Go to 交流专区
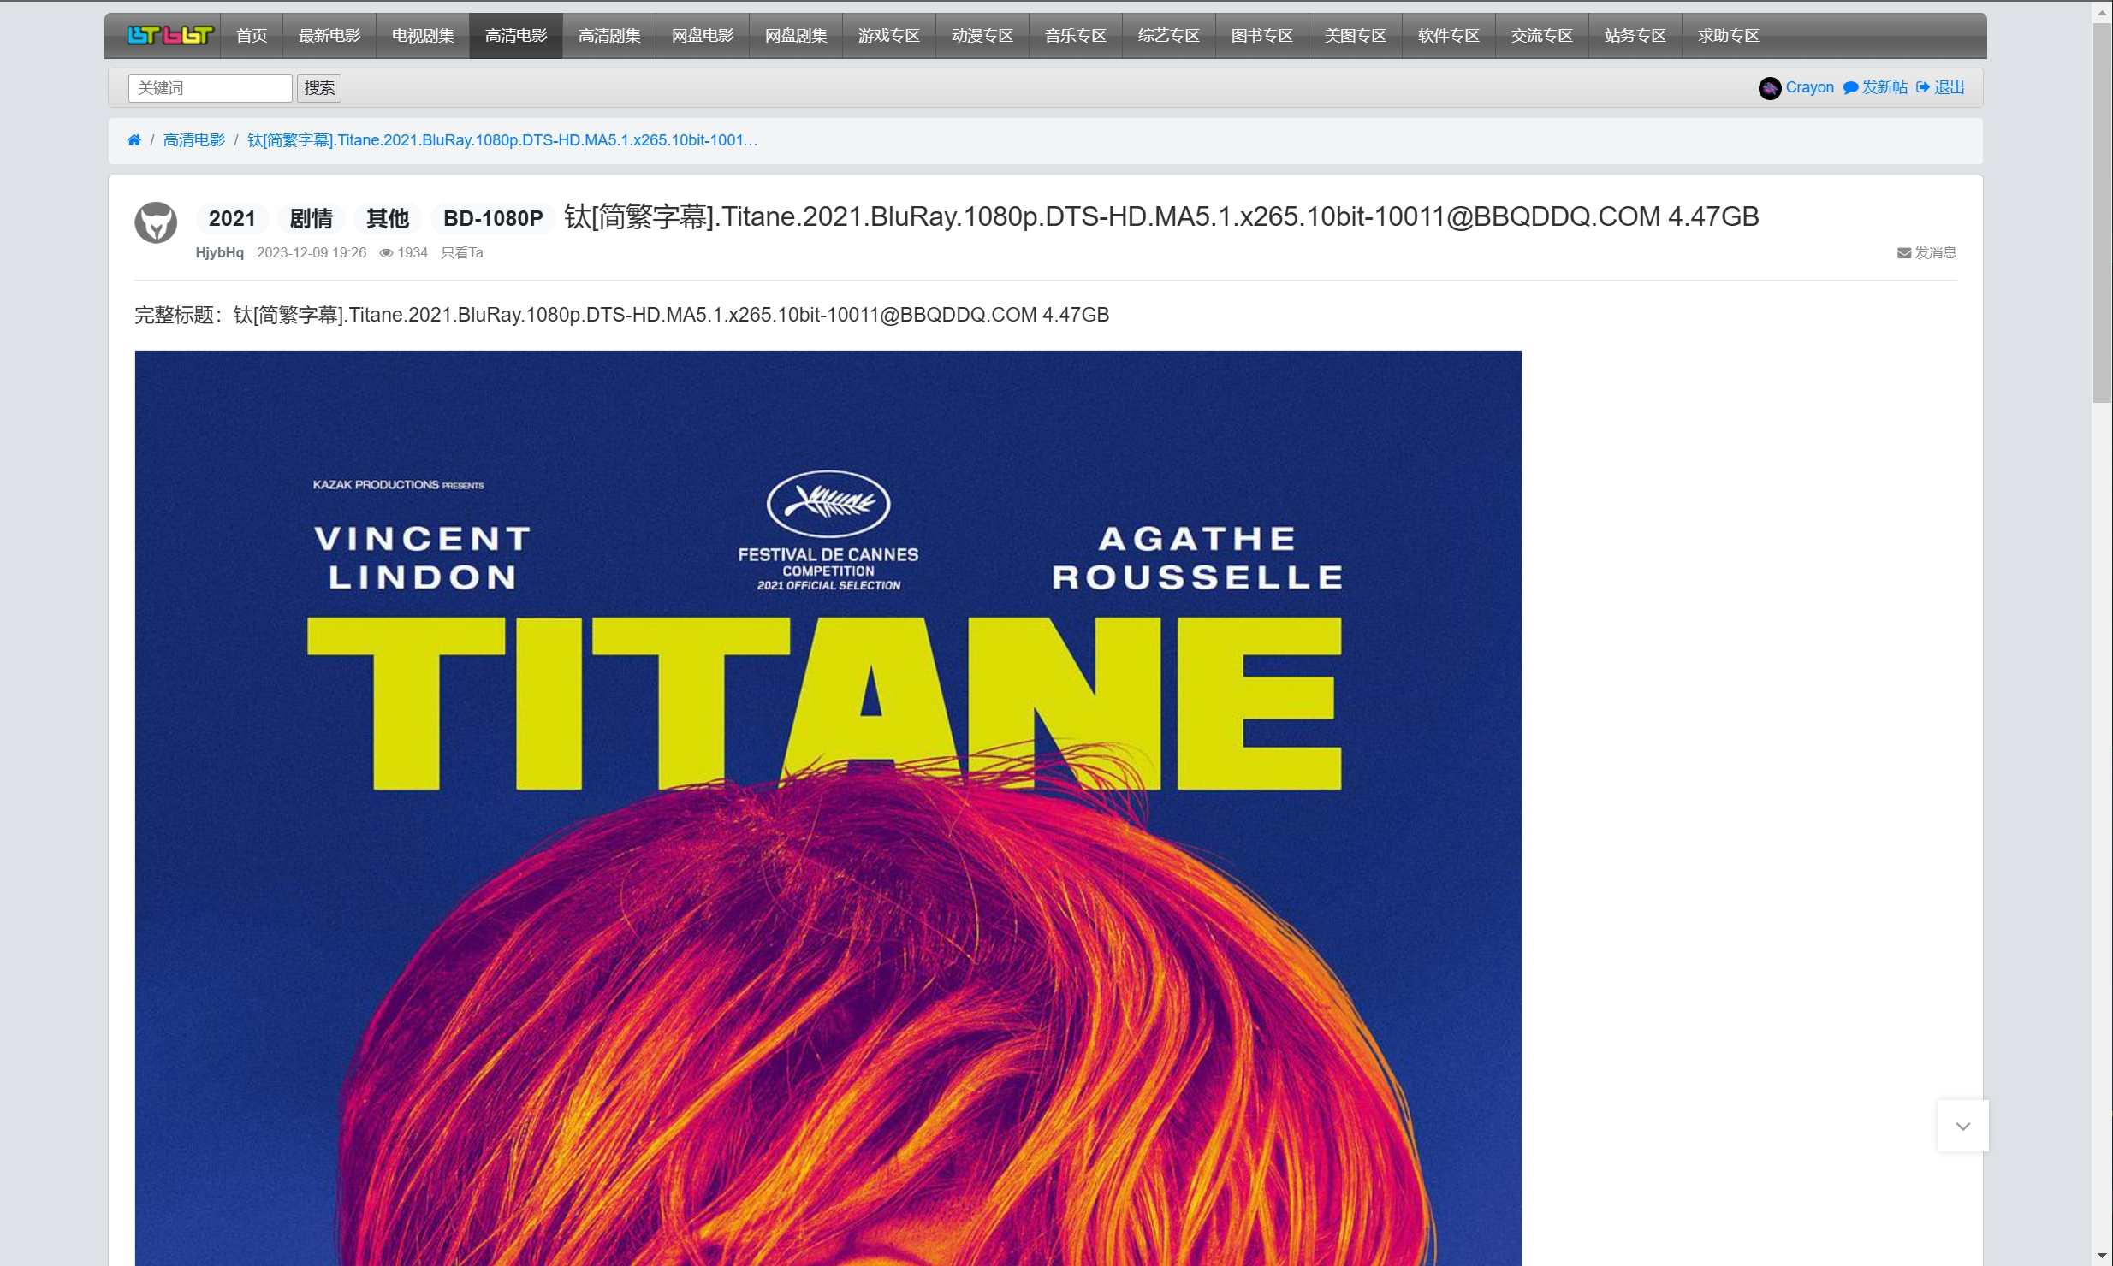2113x1266 pixels. (1542, 36)
